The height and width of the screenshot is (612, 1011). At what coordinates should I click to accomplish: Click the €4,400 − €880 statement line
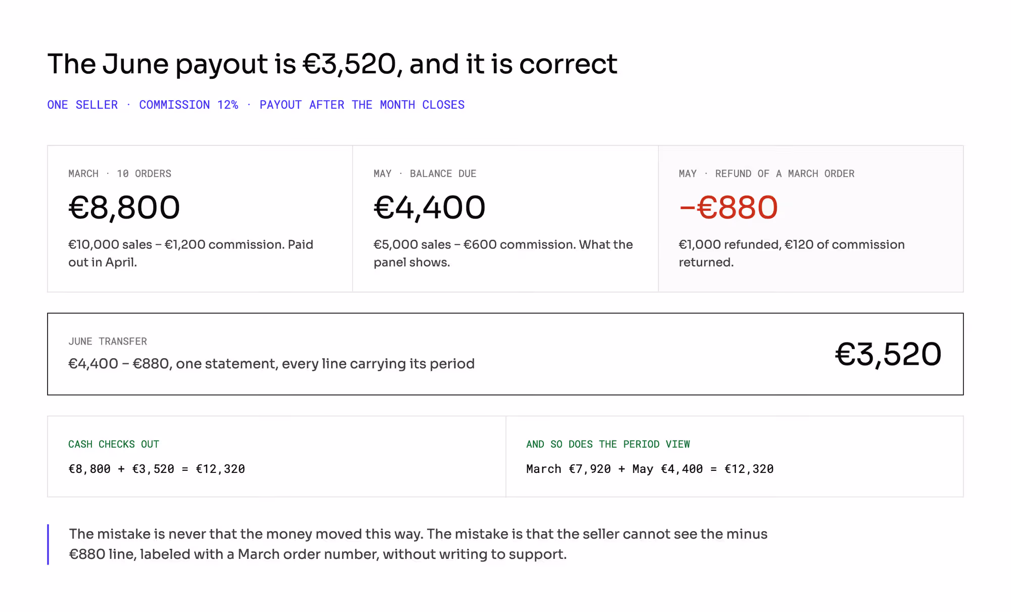coord(271,364)
